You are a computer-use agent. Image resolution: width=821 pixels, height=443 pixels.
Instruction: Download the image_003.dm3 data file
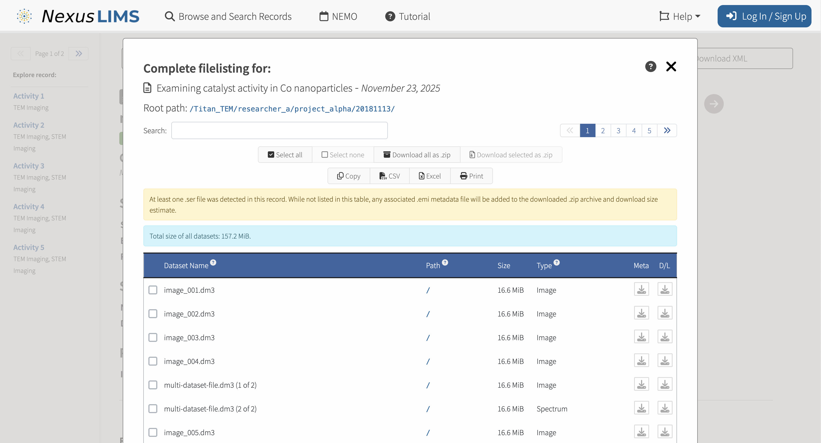(x=665, y=337)
